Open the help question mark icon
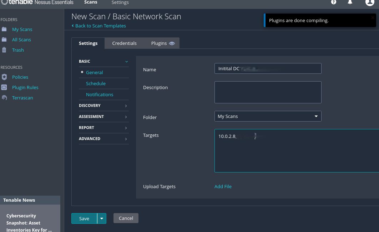This screenshot has height=232, width=379. click(x=334, y=2)
